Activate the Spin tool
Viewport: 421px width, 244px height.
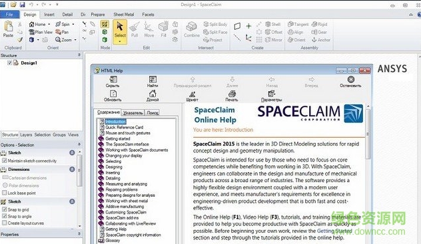click(x=63, y=25)
